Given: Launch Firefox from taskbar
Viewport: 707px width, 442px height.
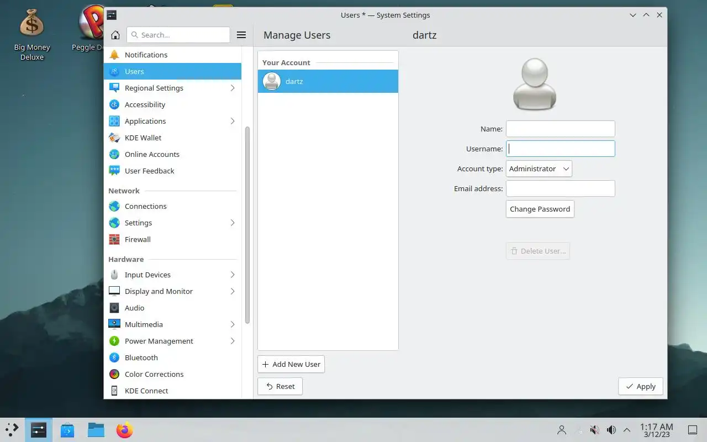Looking at the screenshot, I should [x=125, y=430].
